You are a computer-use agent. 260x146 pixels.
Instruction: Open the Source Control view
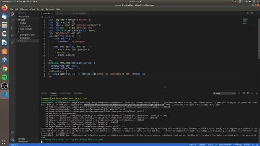12,28
